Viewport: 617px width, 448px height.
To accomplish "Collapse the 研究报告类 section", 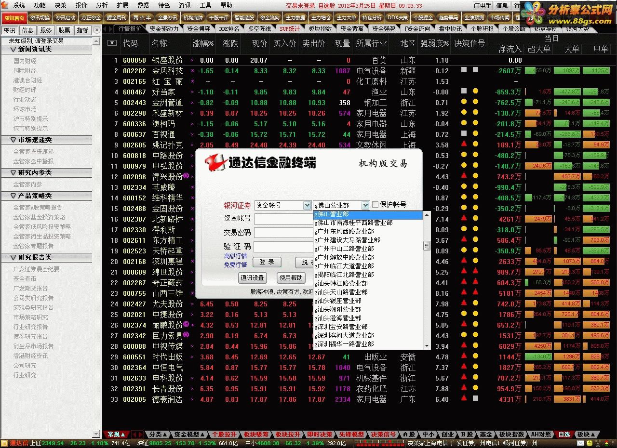I will coord(13,258).
